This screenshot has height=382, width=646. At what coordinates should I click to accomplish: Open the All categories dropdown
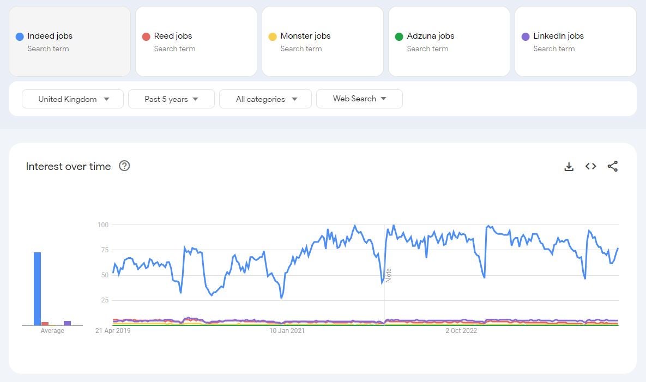(x=265, y=99)
